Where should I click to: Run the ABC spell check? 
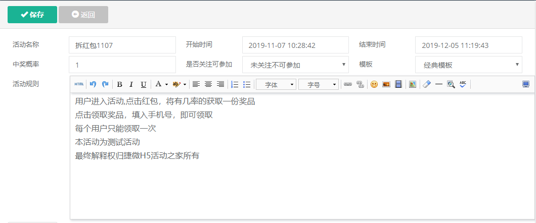pos(463,84)
